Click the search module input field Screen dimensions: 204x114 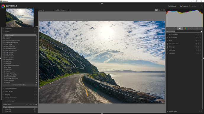click(188, 31)
